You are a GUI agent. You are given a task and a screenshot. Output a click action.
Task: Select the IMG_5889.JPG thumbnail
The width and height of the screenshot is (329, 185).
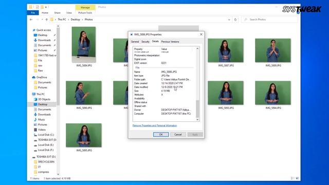[273, 50]
